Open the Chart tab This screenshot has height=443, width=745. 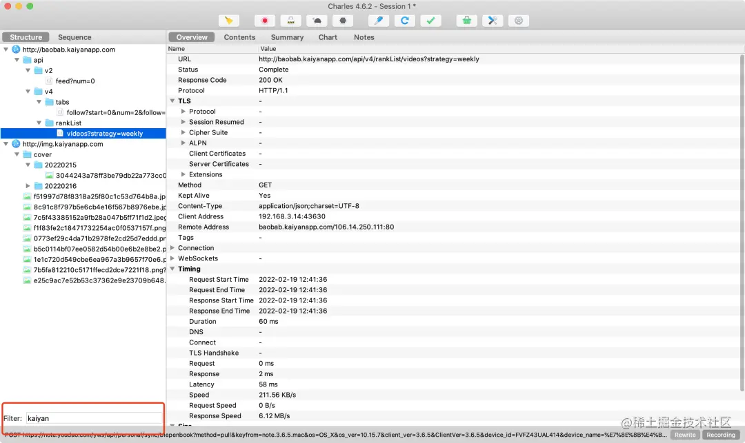pos(328,37)
